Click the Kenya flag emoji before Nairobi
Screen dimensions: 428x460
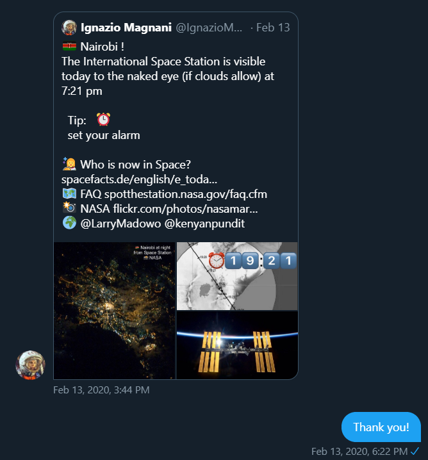(x=69, y=46)
